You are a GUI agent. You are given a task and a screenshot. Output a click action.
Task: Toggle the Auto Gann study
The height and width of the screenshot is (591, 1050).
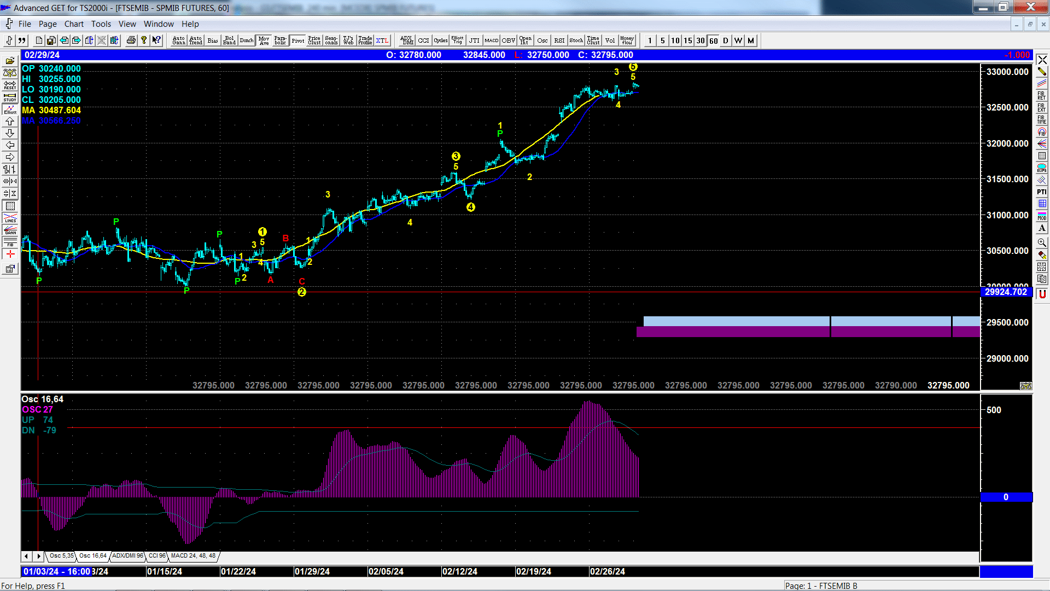point(179,40)
